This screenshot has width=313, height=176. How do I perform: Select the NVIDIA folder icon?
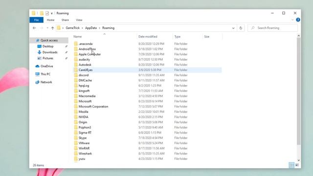tap(76, 117)
